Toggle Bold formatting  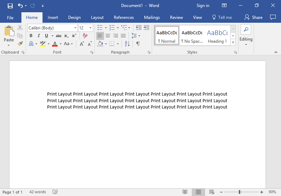(31, 36)
